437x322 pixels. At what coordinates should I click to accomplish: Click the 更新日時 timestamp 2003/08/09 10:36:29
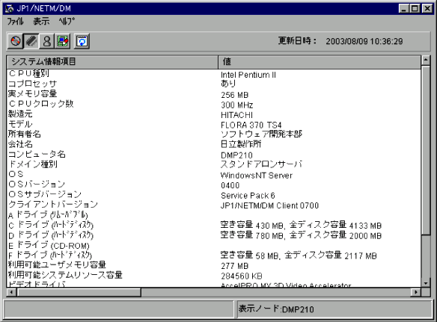(x=364, y=42)
